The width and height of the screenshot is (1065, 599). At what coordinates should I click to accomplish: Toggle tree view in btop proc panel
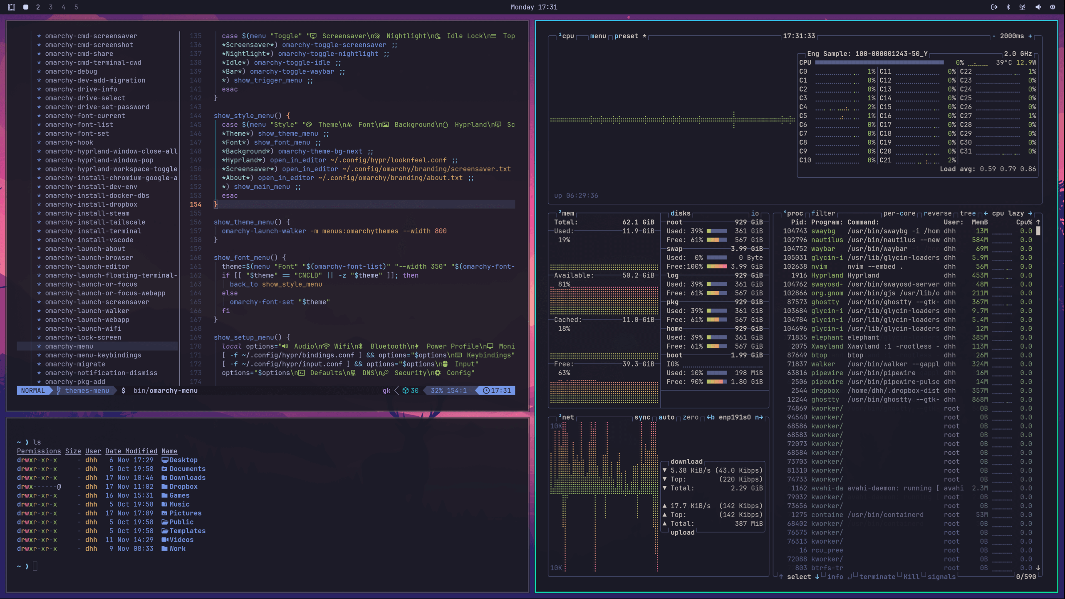point(968,213)
